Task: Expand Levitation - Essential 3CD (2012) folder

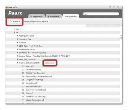Action: 18,52
